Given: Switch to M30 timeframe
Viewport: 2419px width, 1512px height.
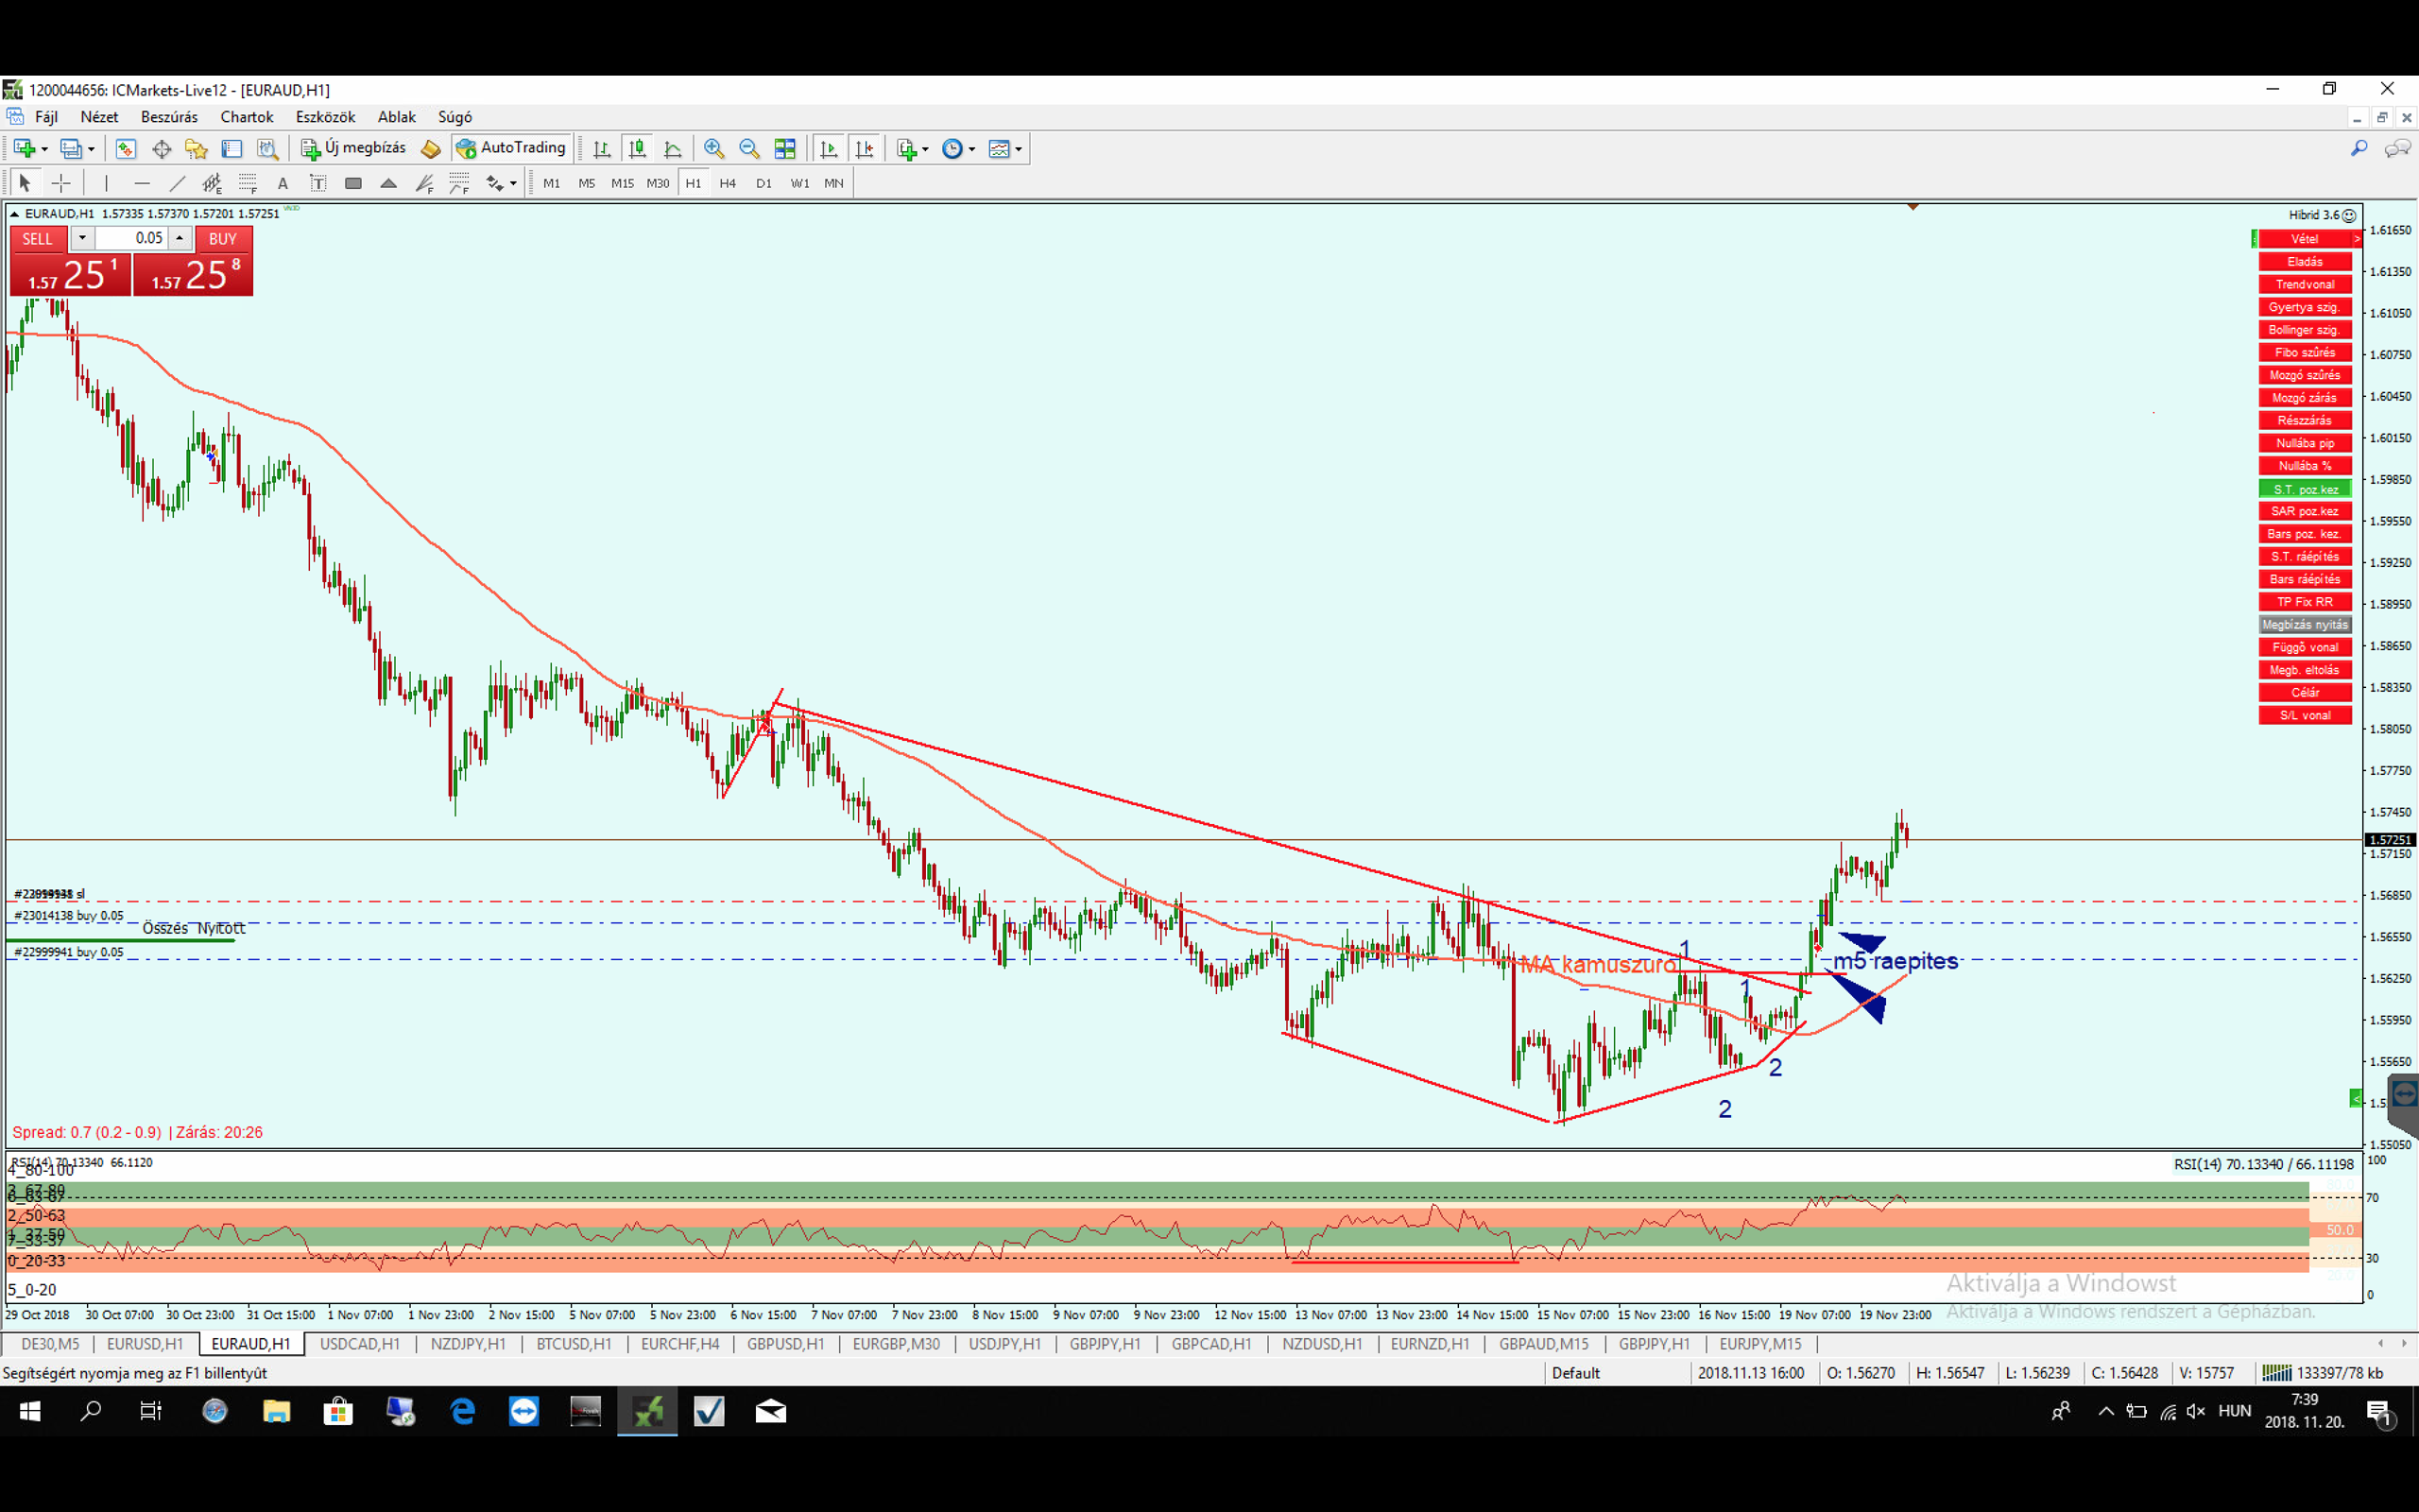Looking at the screenshot, I should tap(658, 183).
